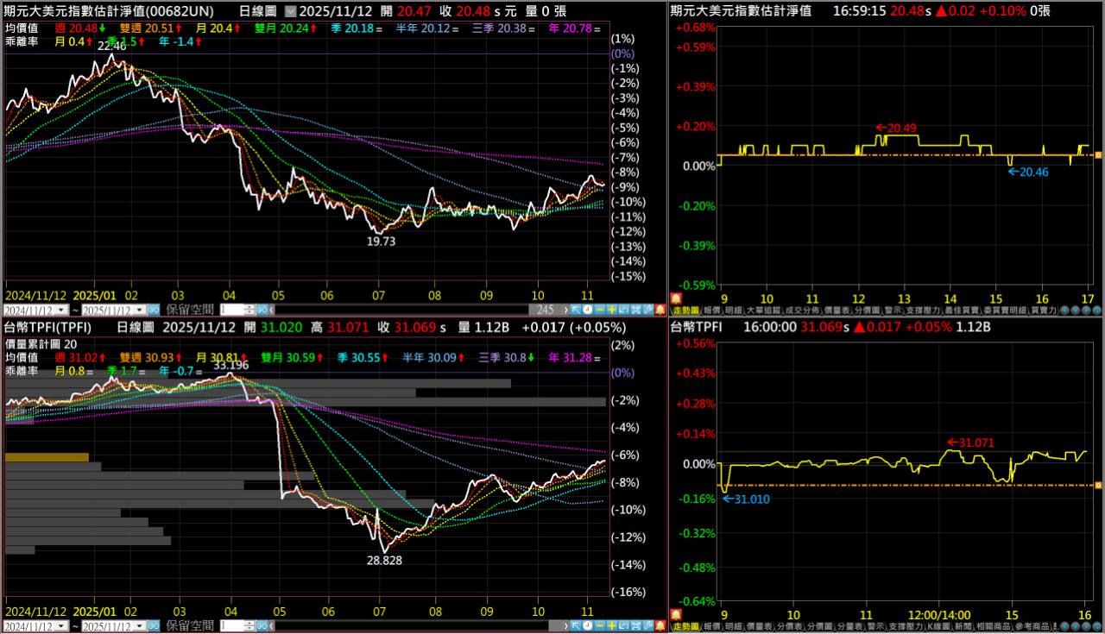Click the alarm icon above the TPFI intraday tabs
This screenshot has height=634, width=1105.
pos(674,613)
